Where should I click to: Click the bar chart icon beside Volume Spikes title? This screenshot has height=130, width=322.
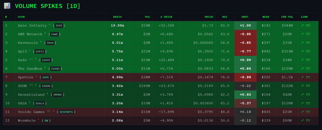[x=7, y=6]
